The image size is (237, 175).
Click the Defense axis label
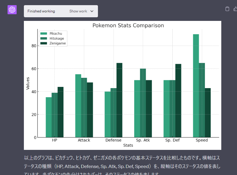coord(113,140)
